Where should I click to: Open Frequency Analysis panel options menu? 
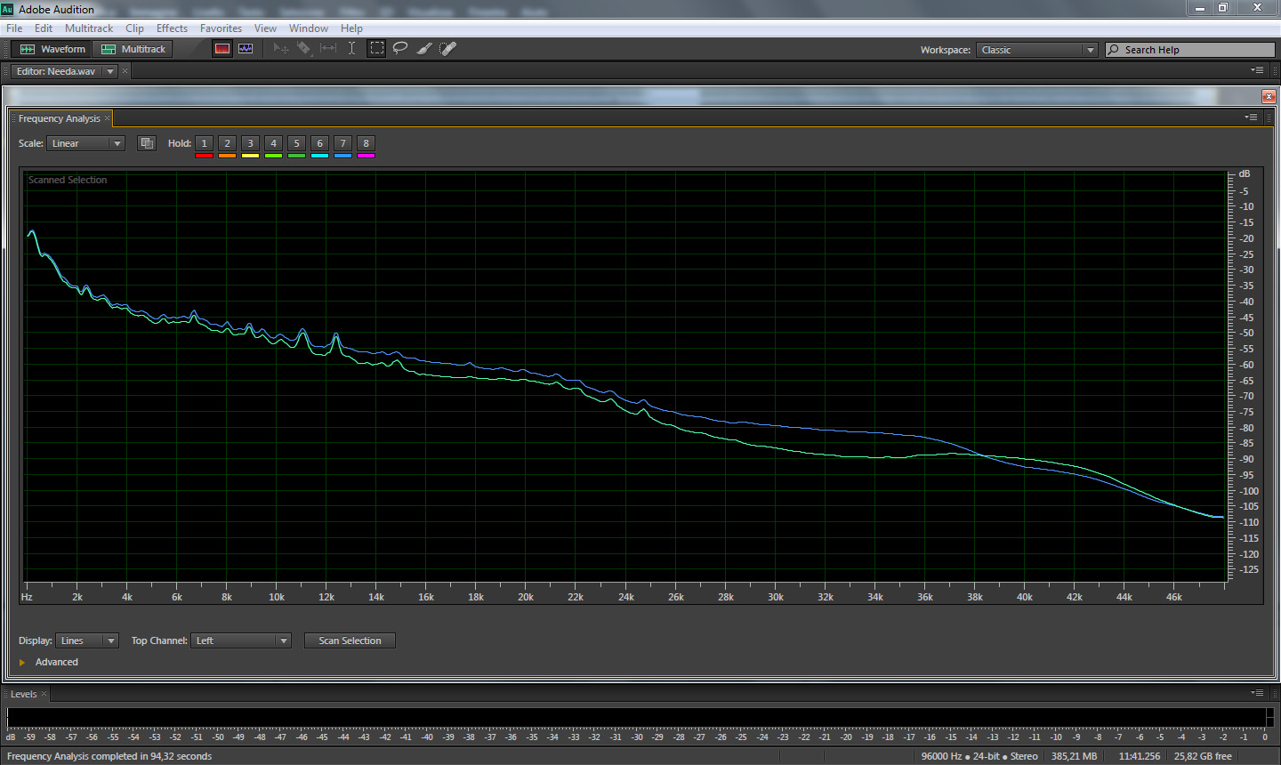click(1251, 117)
